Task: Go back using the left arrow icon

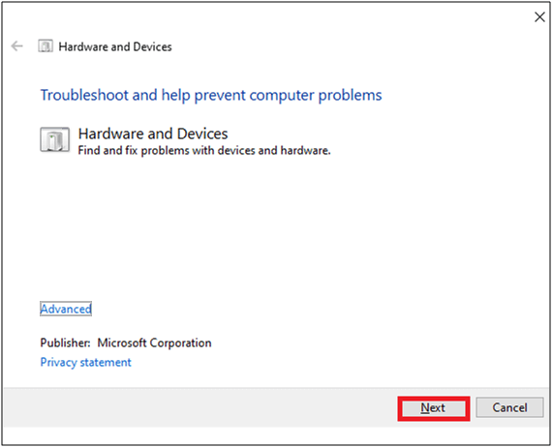Action: [x=16, y=46]
